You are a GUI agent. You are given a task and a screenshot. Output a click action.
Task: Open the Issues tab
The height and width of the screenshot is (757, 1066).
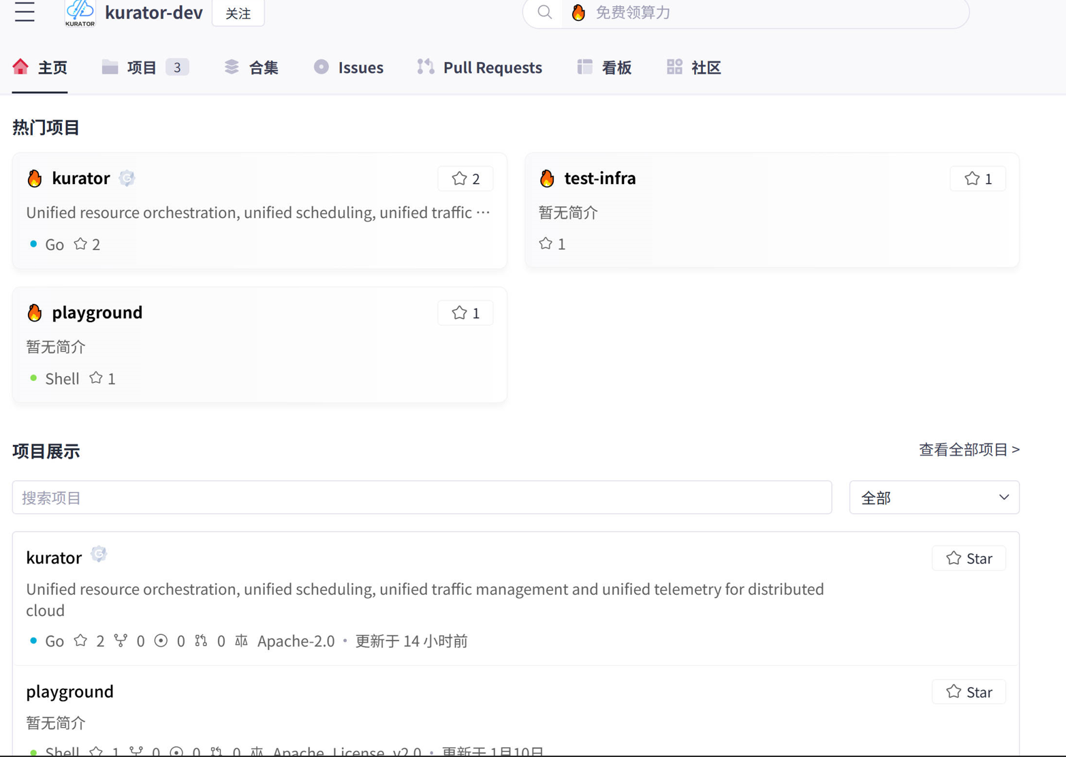pos(348,67)
